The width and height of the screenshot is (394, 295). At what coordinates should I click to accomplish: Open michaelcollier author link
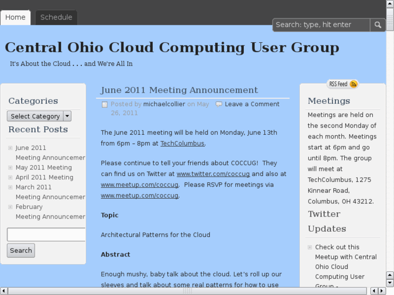tap(164, 104)
